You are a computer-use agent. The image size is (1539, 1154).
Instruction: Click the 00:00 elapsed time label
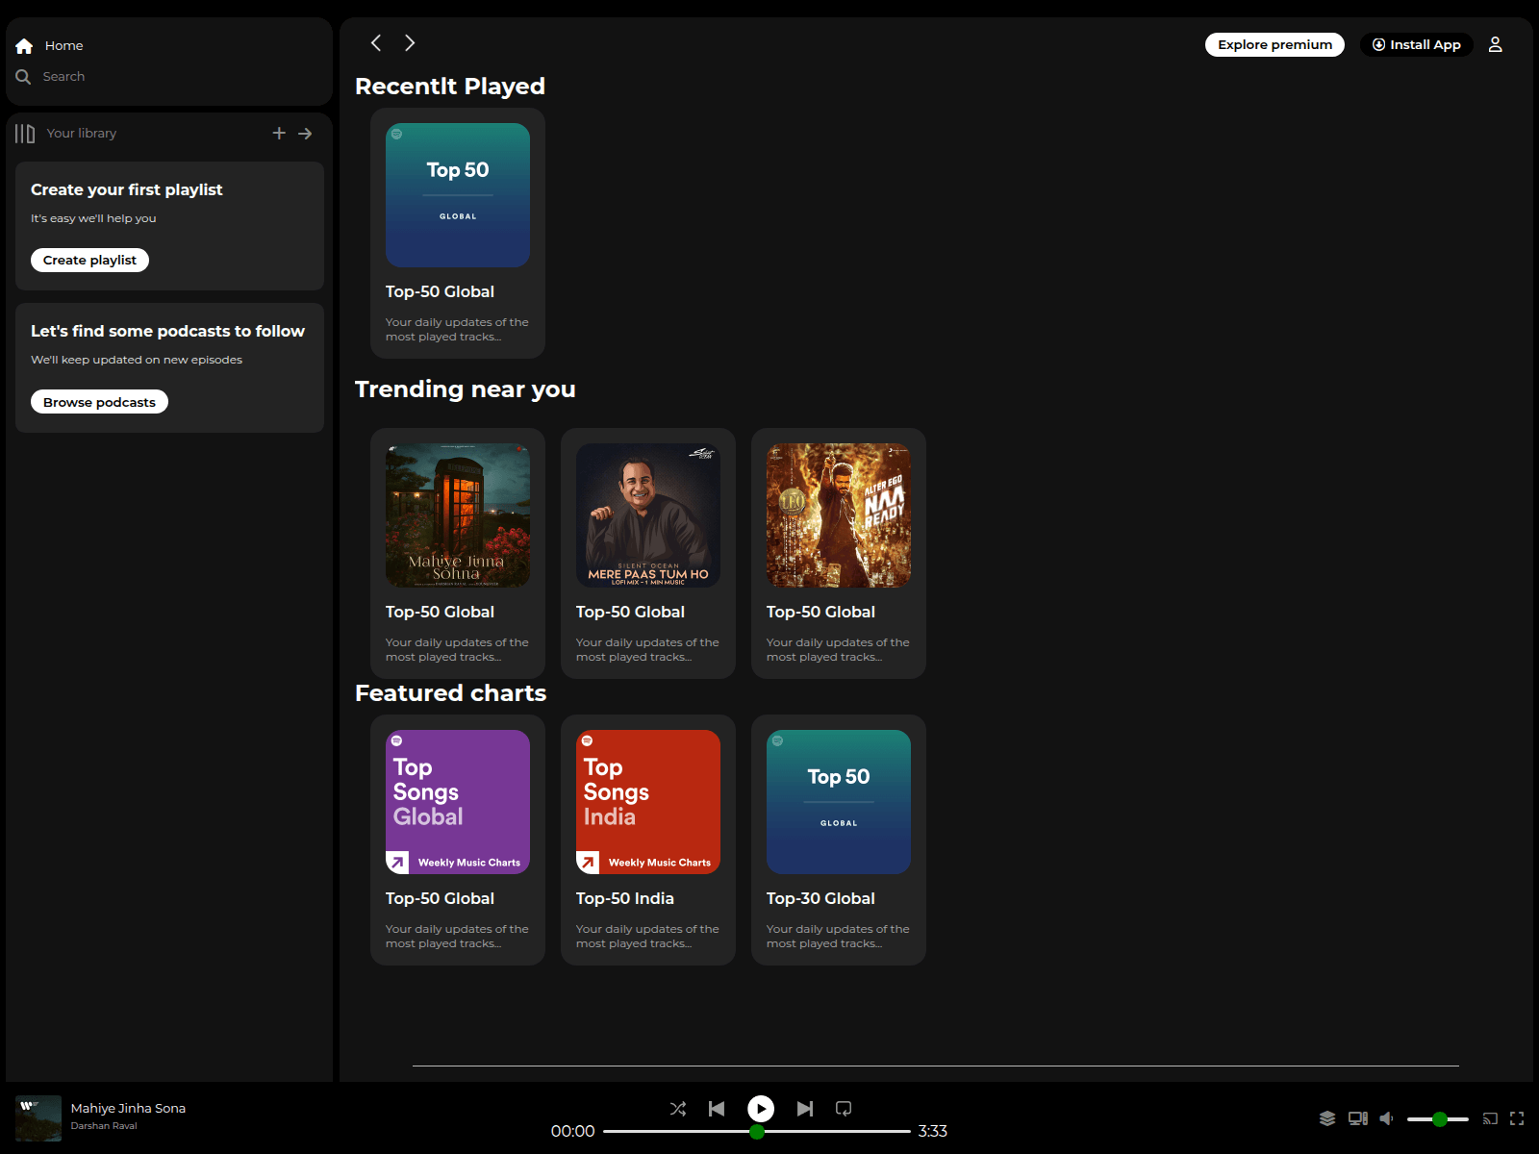pyautogui.click(x=573, y=1132)
